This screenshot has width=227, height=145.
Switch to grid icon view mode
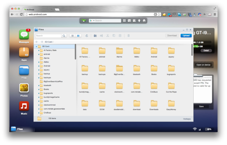pyautogui.click(x=78, y=36)
